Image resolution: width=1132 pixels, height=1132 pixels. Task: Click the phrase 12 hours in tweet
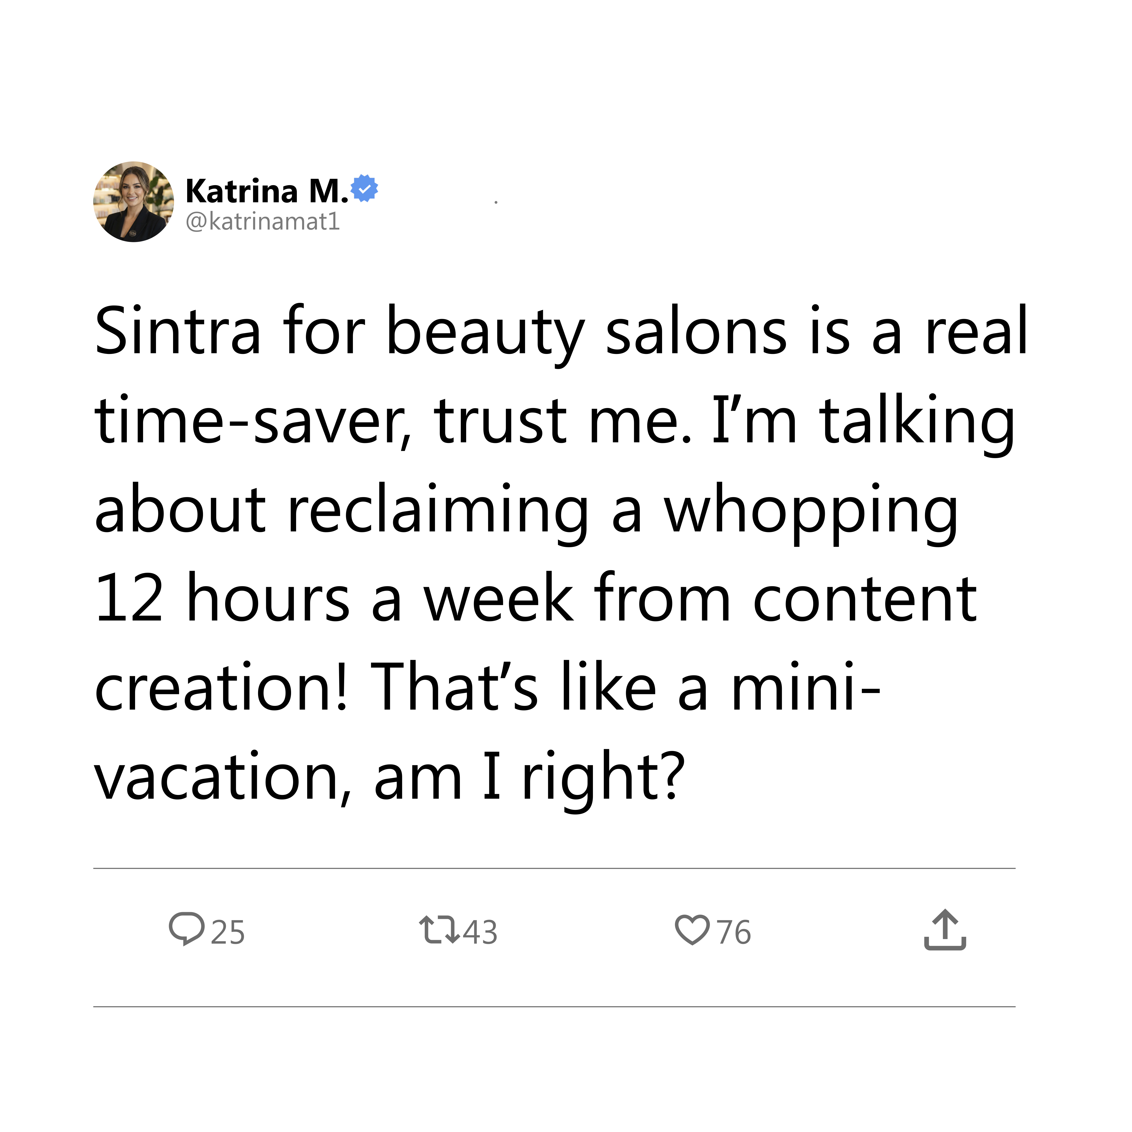click(223, 598)
